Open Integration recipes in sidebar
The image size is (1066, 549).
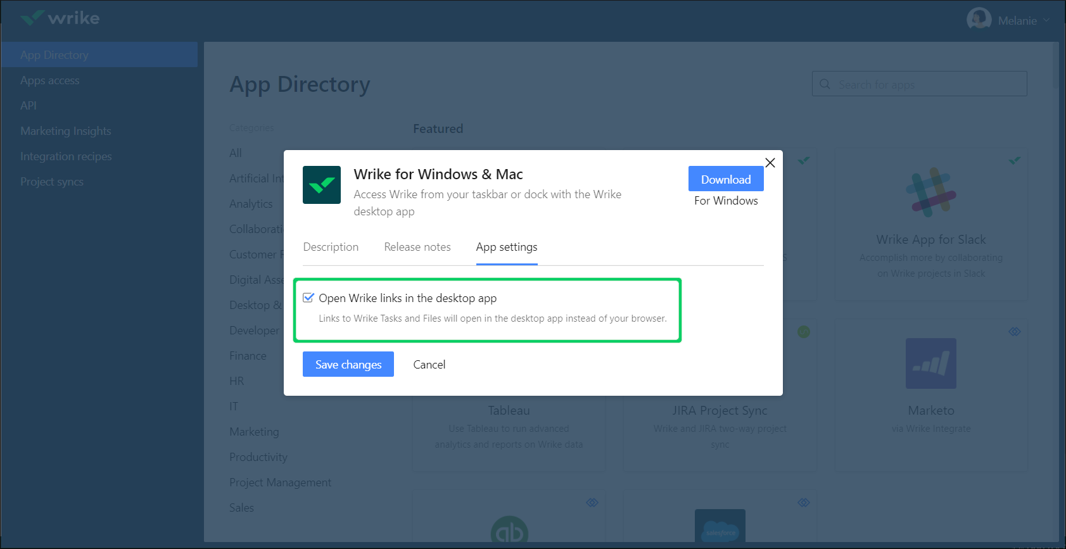pyautogui.click(x=66, y=156)
